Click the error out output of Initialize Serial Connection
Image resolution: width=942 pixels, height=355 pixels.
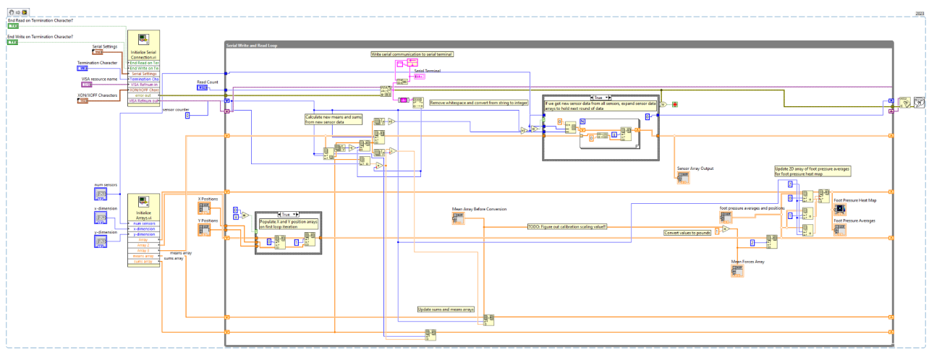pos(144,95)
